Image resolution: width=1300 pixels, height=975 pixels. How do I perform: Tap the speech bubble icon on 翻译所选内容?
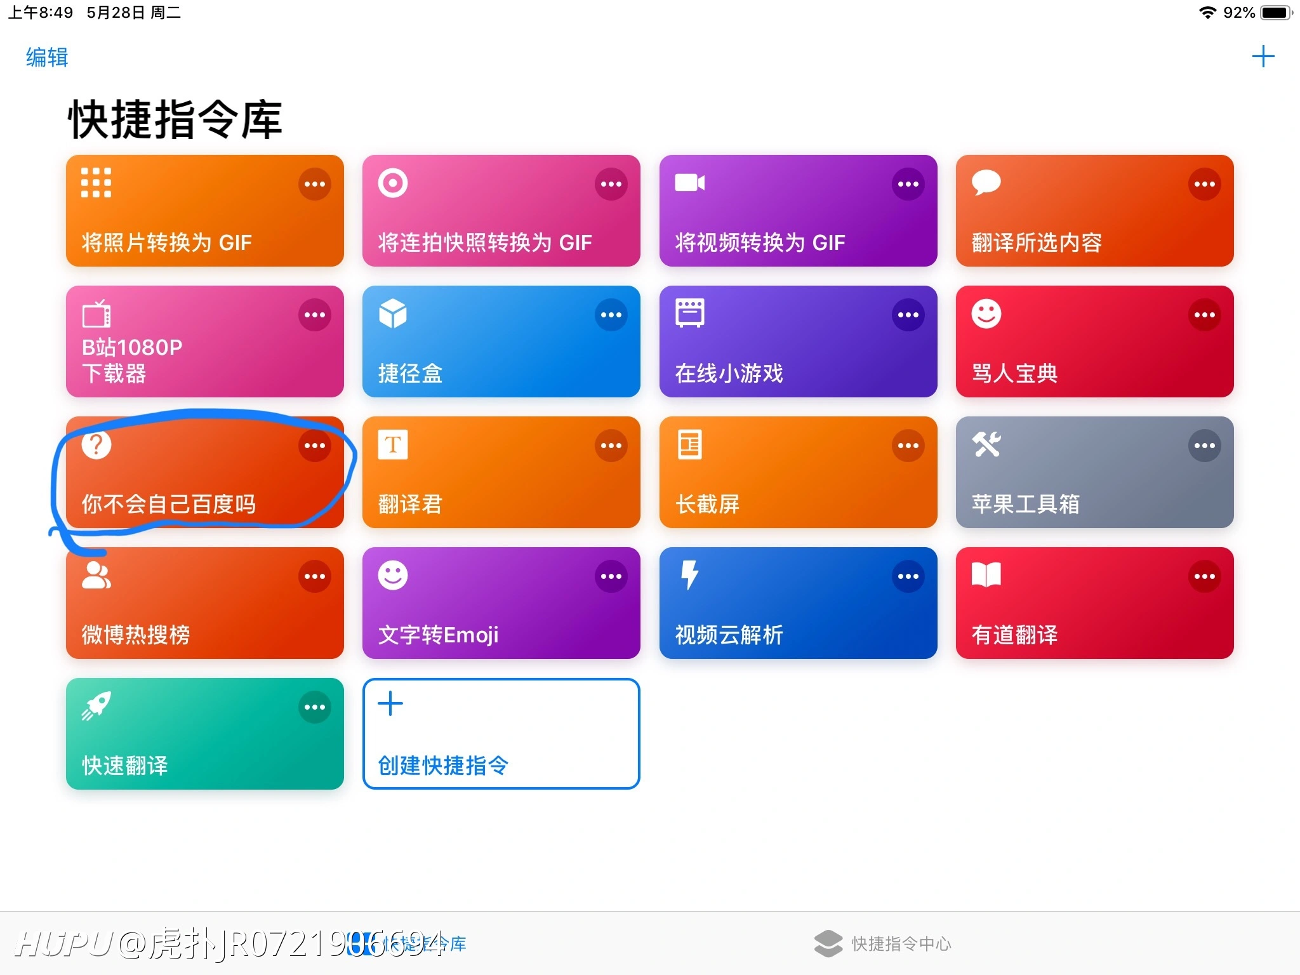(986, 183)
